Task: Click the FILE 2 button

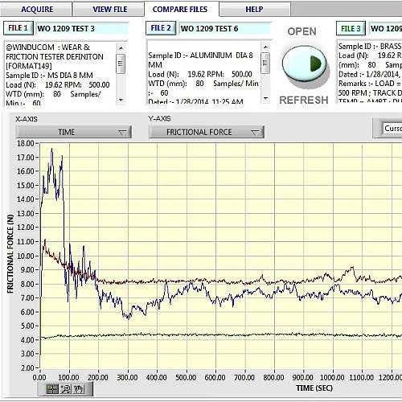Action: point(161,28)
